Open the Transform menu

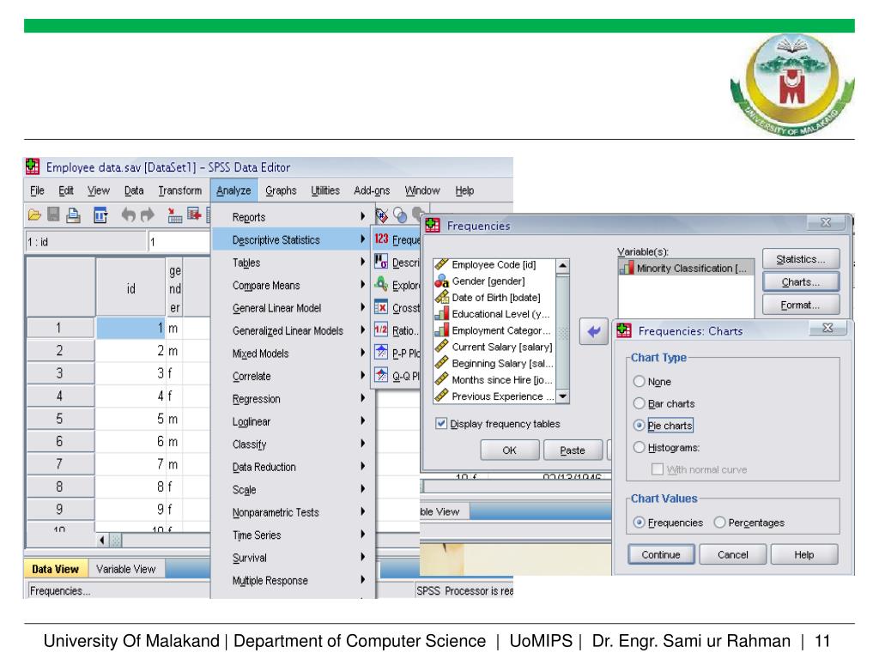[179, 190]
